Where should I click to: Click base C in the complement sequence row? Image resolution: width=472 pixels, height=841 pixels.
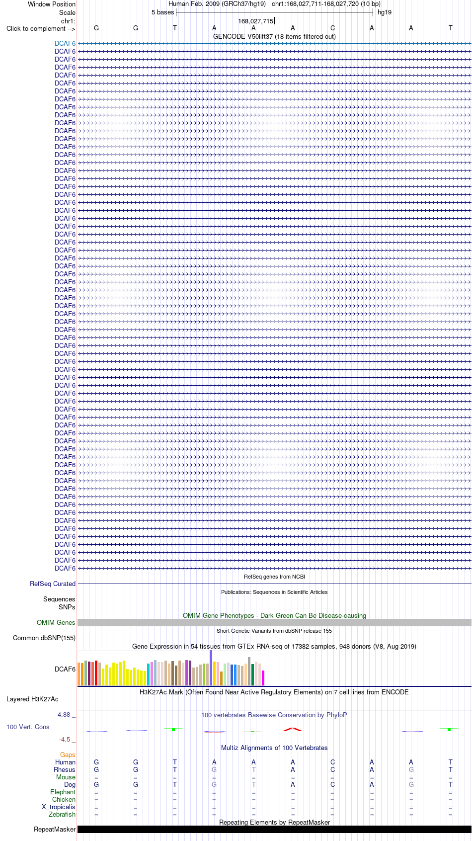click(x=332, y=28)
